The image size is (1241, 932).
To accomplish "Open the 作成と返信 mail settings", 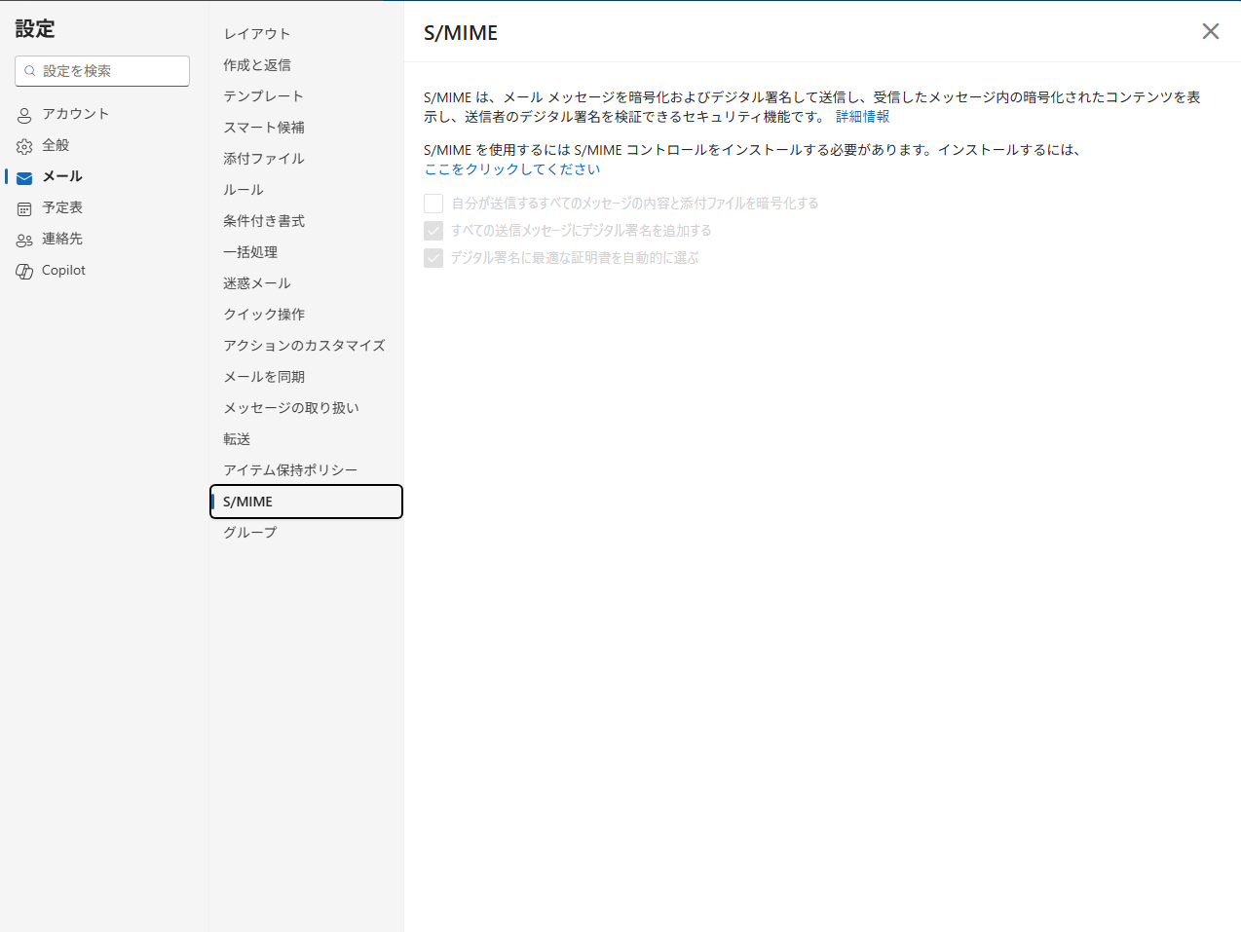I will pyautogui.click(x=306, y=65).
